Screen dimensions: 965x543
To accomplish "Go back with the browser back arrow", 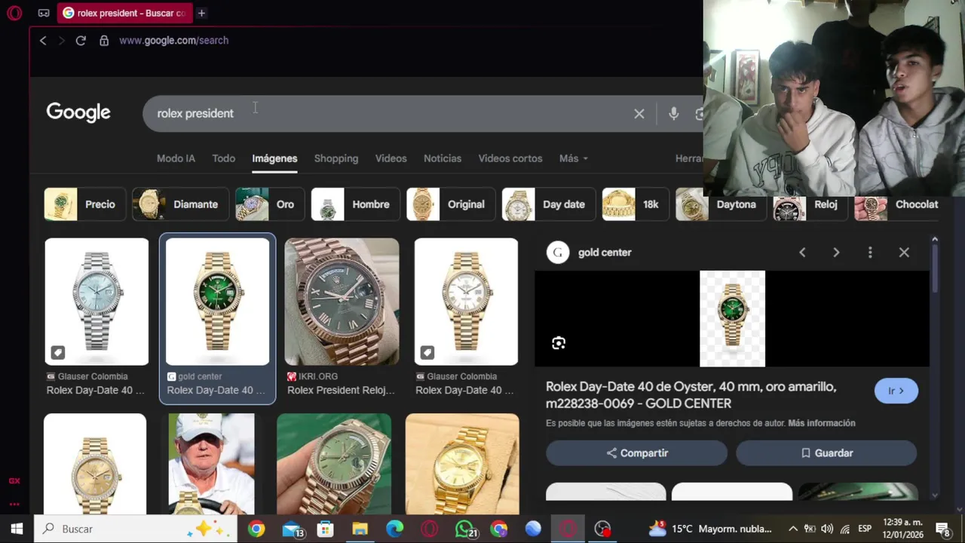I will tap(43, 41).
